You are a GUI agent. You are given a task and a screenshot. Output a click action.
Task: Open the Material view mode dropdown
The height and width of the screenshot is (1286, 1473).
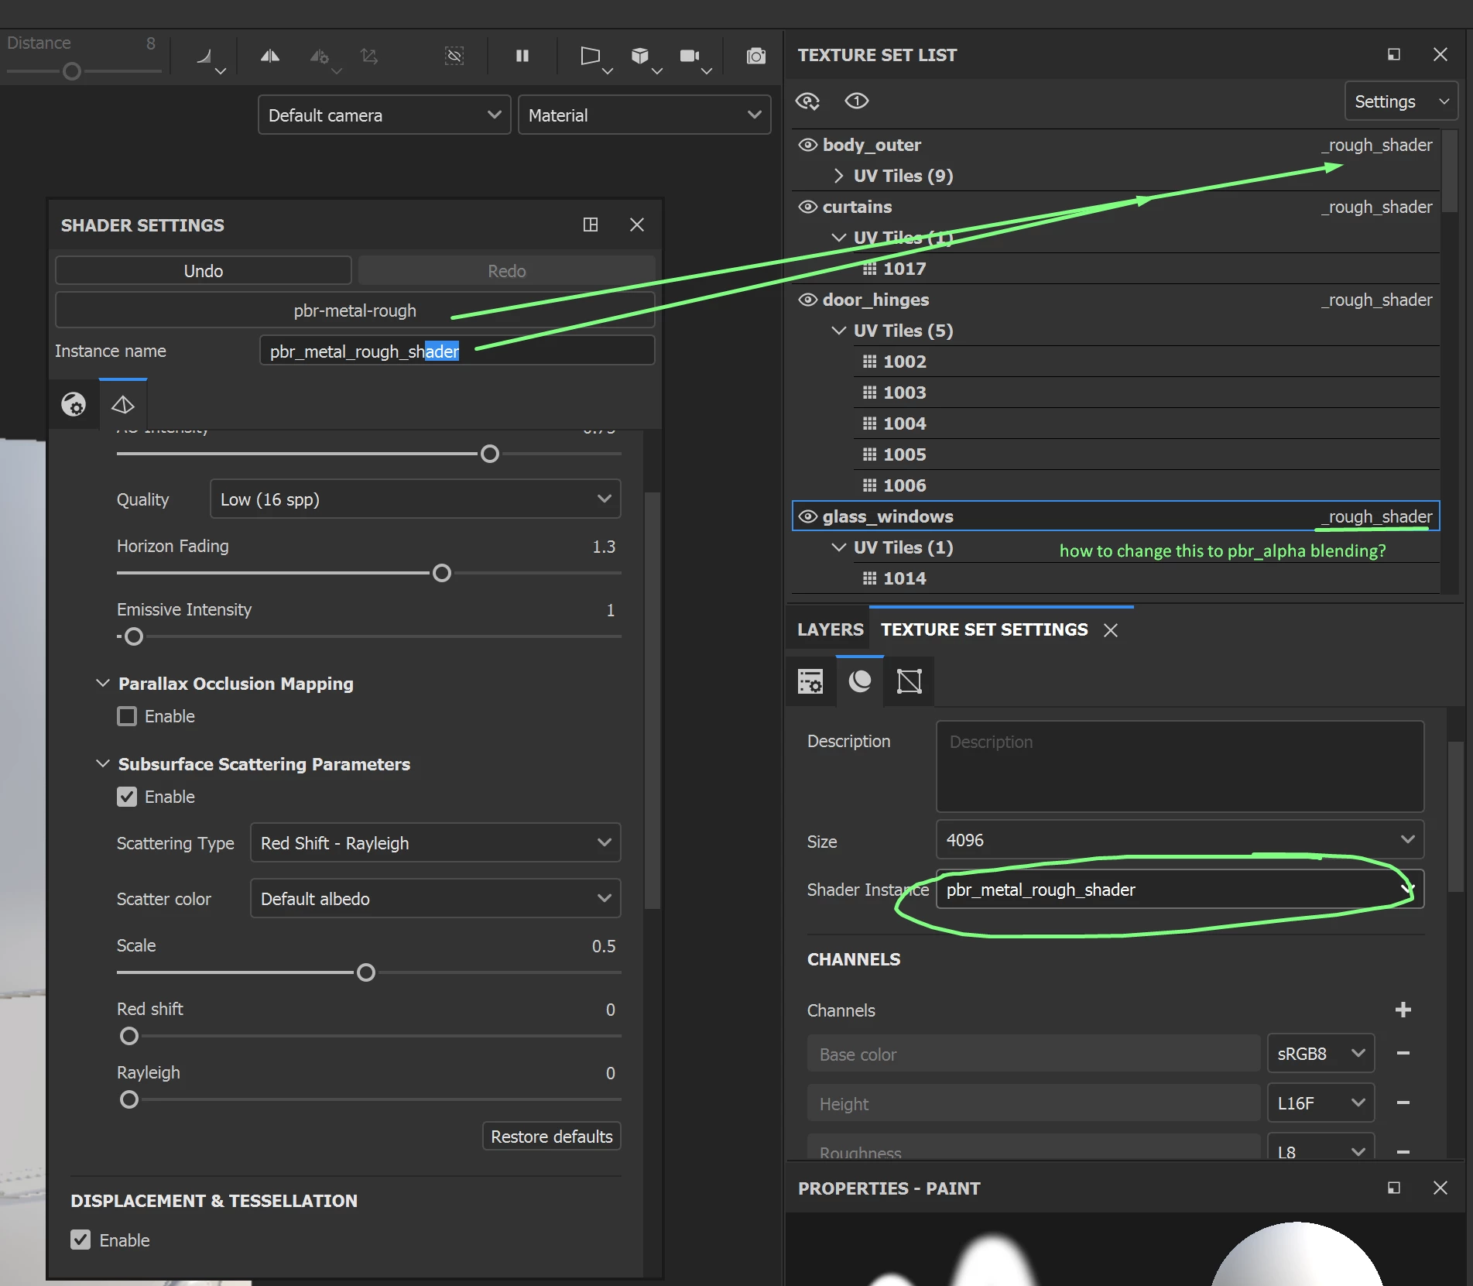tap(644, 115)
